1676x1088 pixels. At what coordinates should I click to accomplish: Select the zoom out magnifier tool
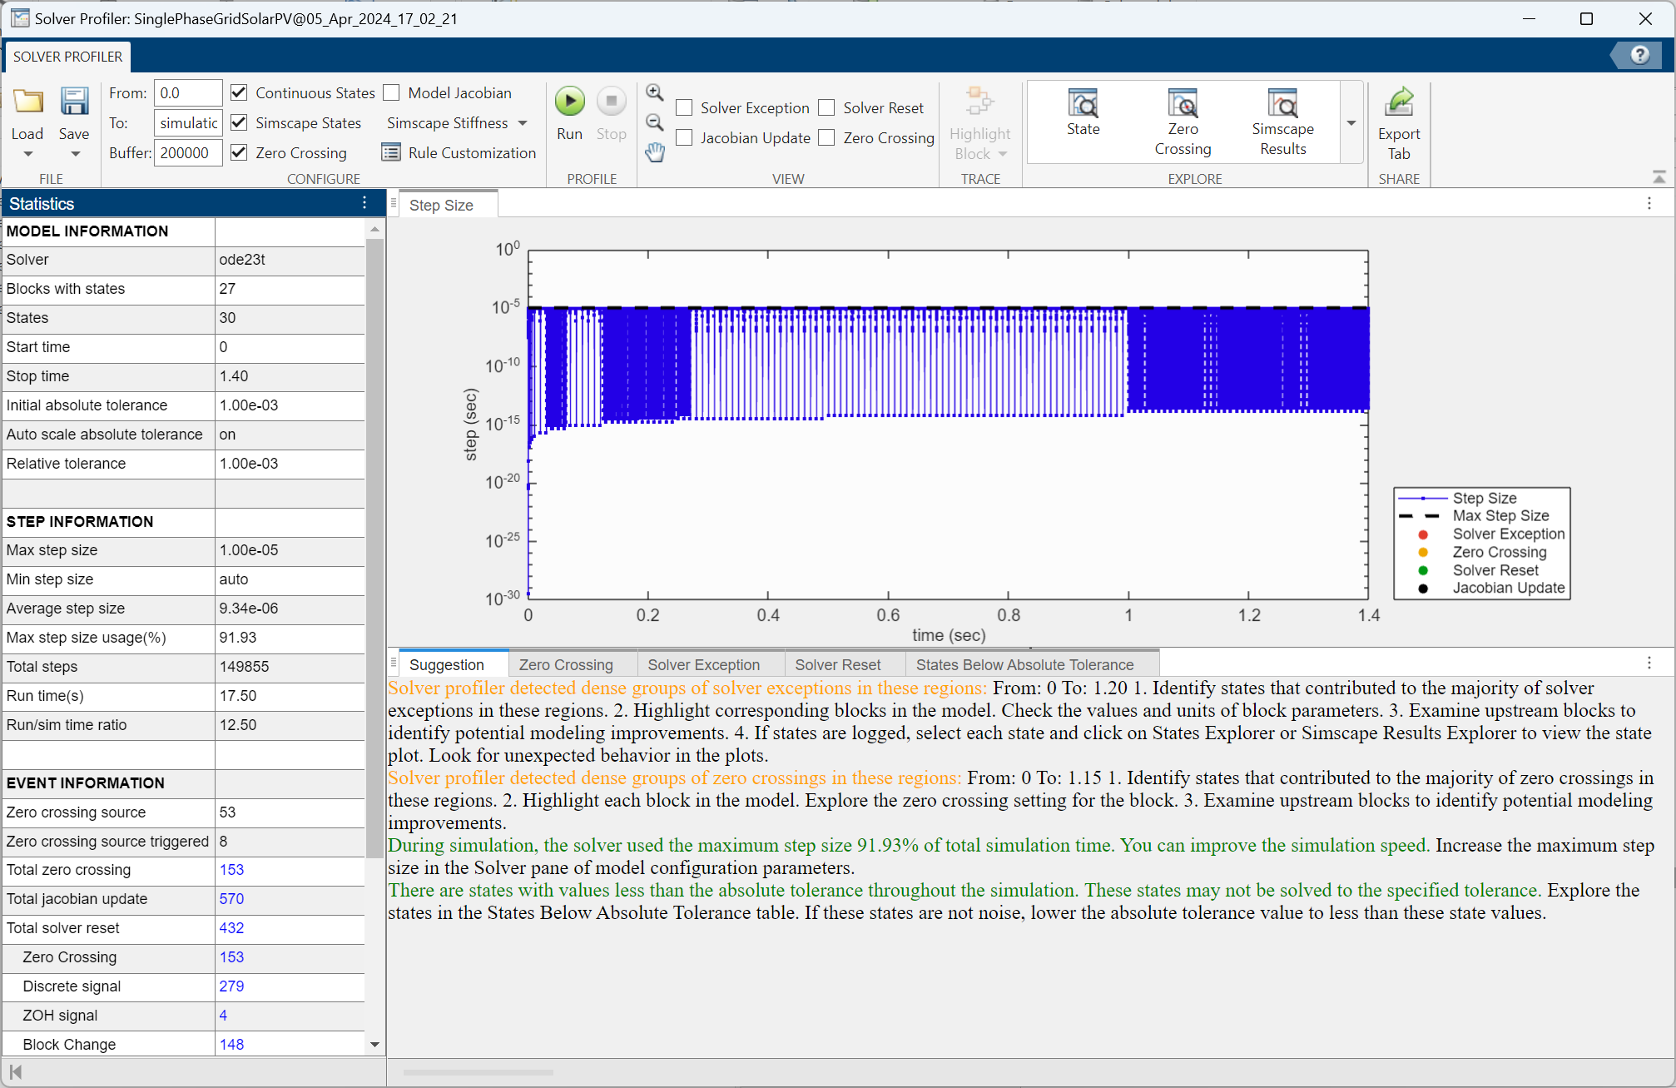pyautogui.click(x=655, y=122)
